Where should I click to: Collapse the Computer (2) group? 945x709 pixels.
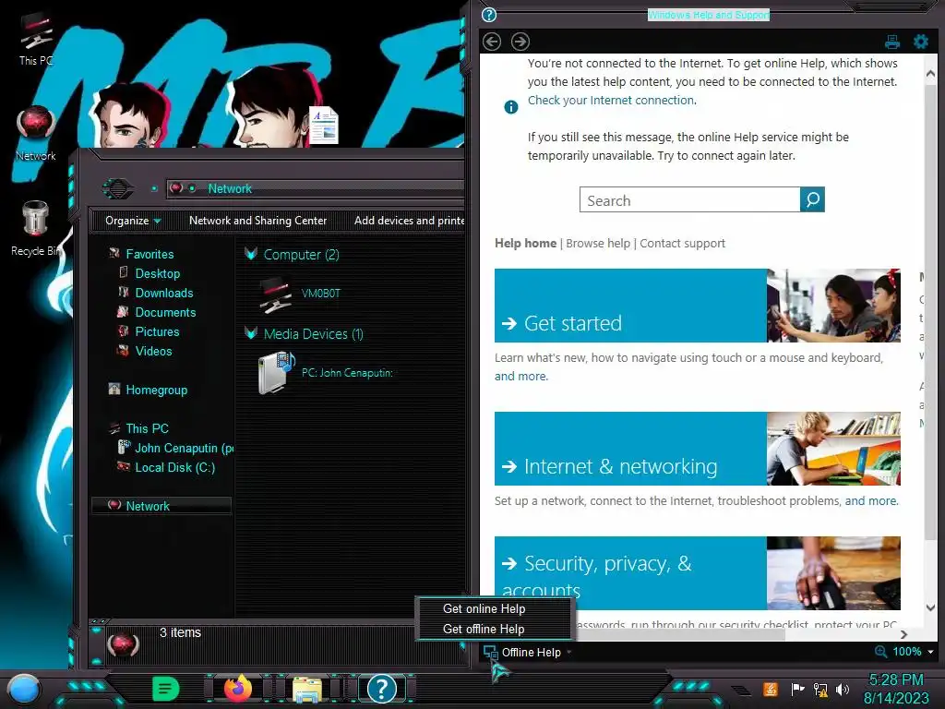pos(251,254)
